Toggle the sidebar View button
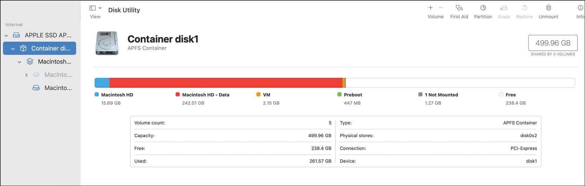585x186 pixels. click(x=92, y=8)
